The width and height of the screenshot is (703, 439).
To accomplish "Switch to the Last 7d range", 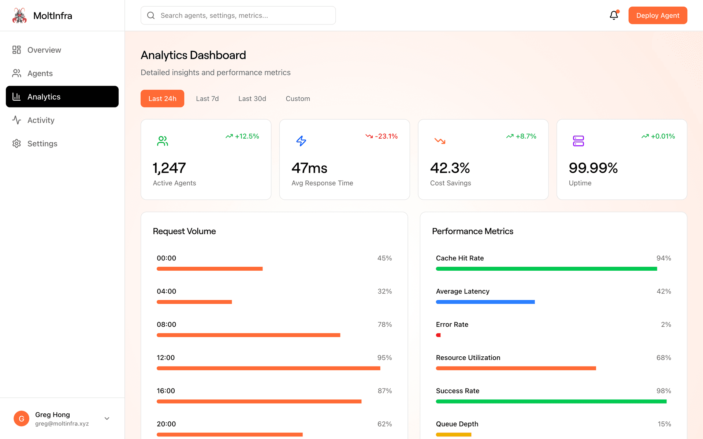I will pyautogui.click(x=207, y=98).
